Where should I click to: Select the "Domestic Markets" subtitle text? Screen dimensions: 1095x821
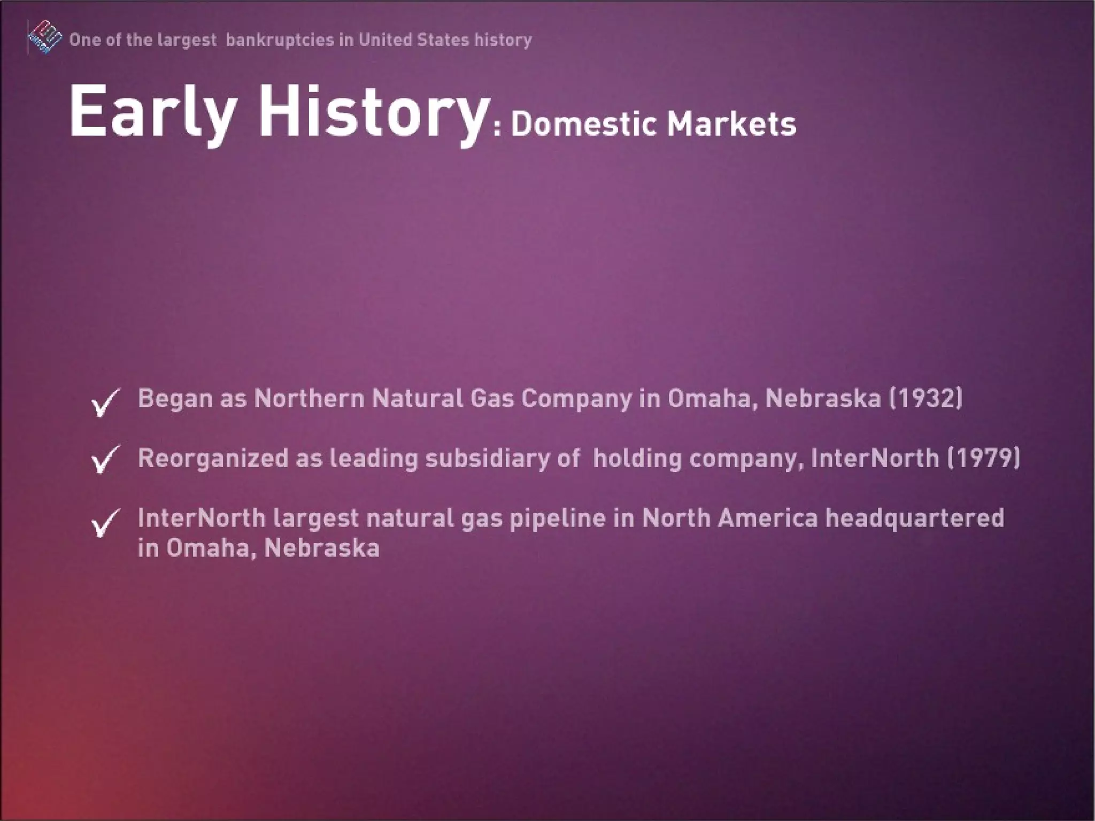tap(653, 124)
